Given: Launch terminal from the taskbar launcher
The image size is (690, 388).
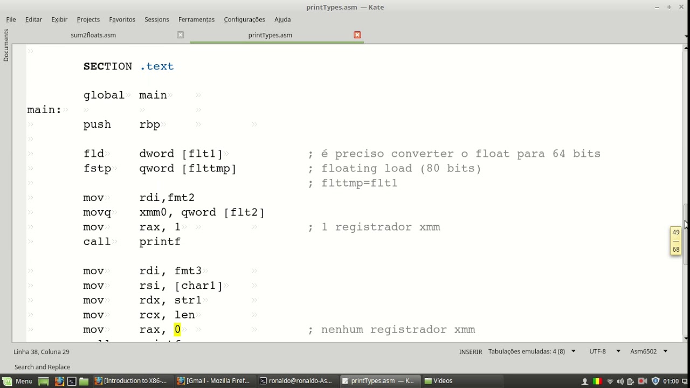Looking at the screenshot, I should [72, 381].
